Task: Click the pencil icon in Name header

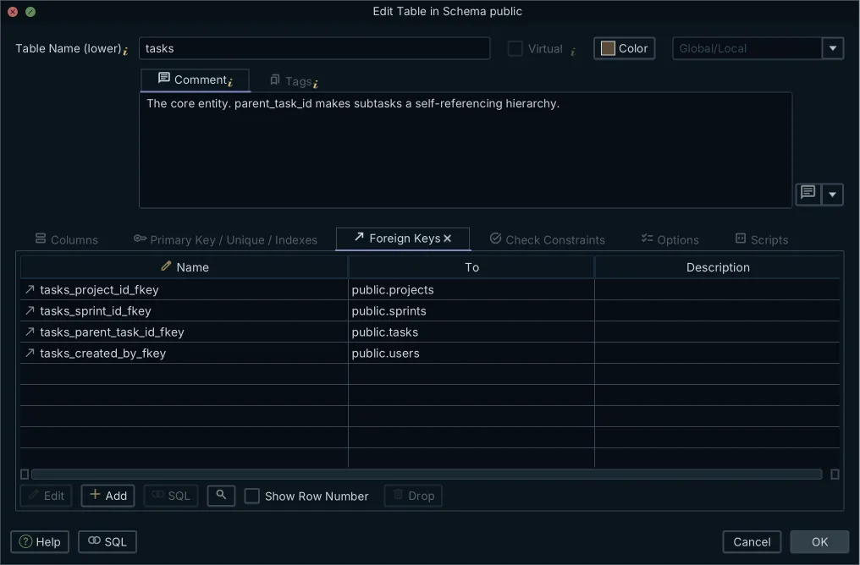Action: click(x=166, y=266)
